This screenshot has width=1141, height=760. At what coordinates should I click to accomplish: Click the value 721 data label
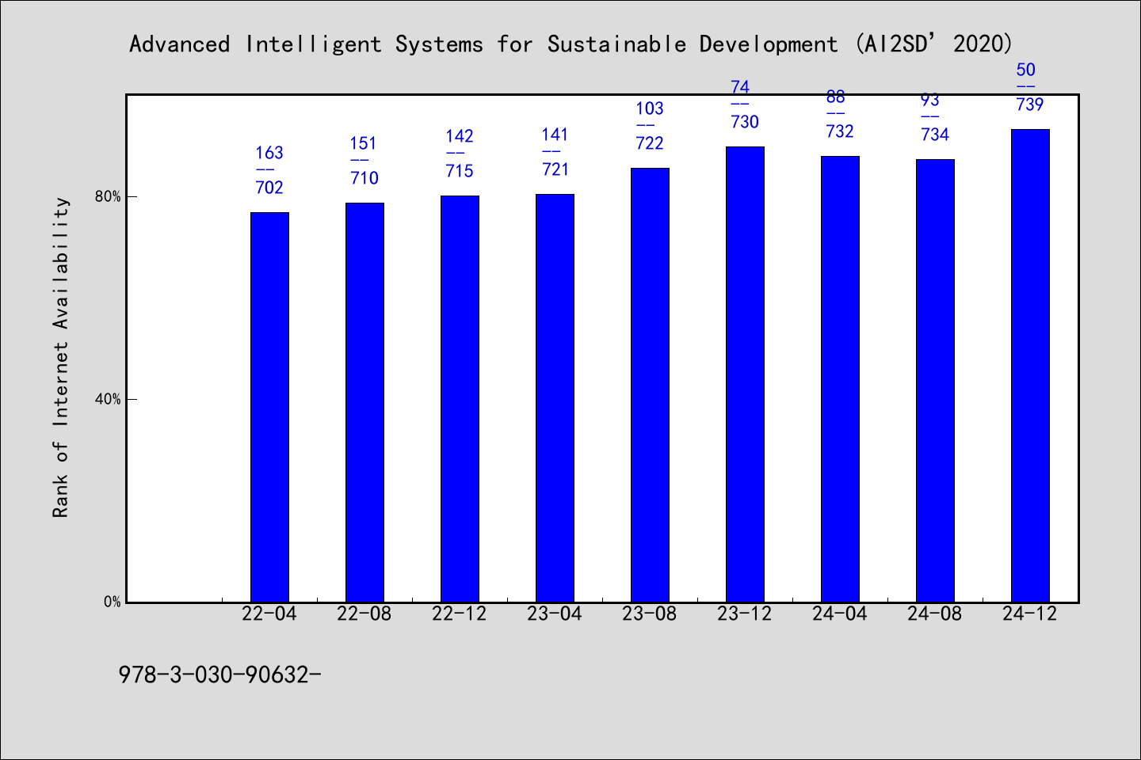pyautogui.click(x=555, y=169)
